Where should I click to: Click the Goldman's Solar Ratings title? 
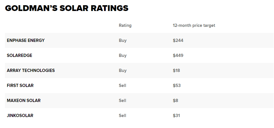67,8
